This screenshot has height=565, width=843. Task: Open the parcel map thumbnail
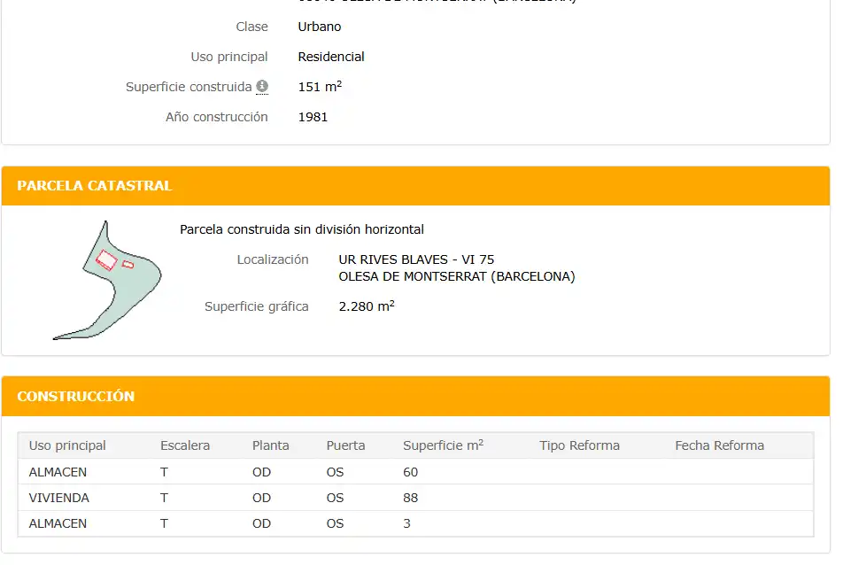point(107,280)
